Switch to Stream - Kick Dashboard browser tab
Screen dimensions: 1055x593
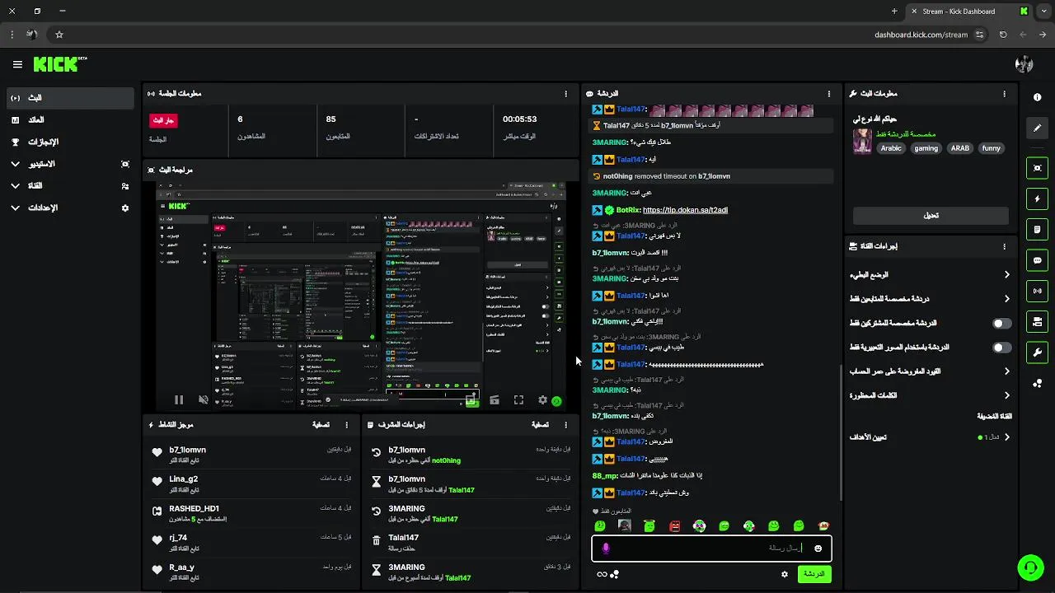pyautogui.click(x=968, y=12)
